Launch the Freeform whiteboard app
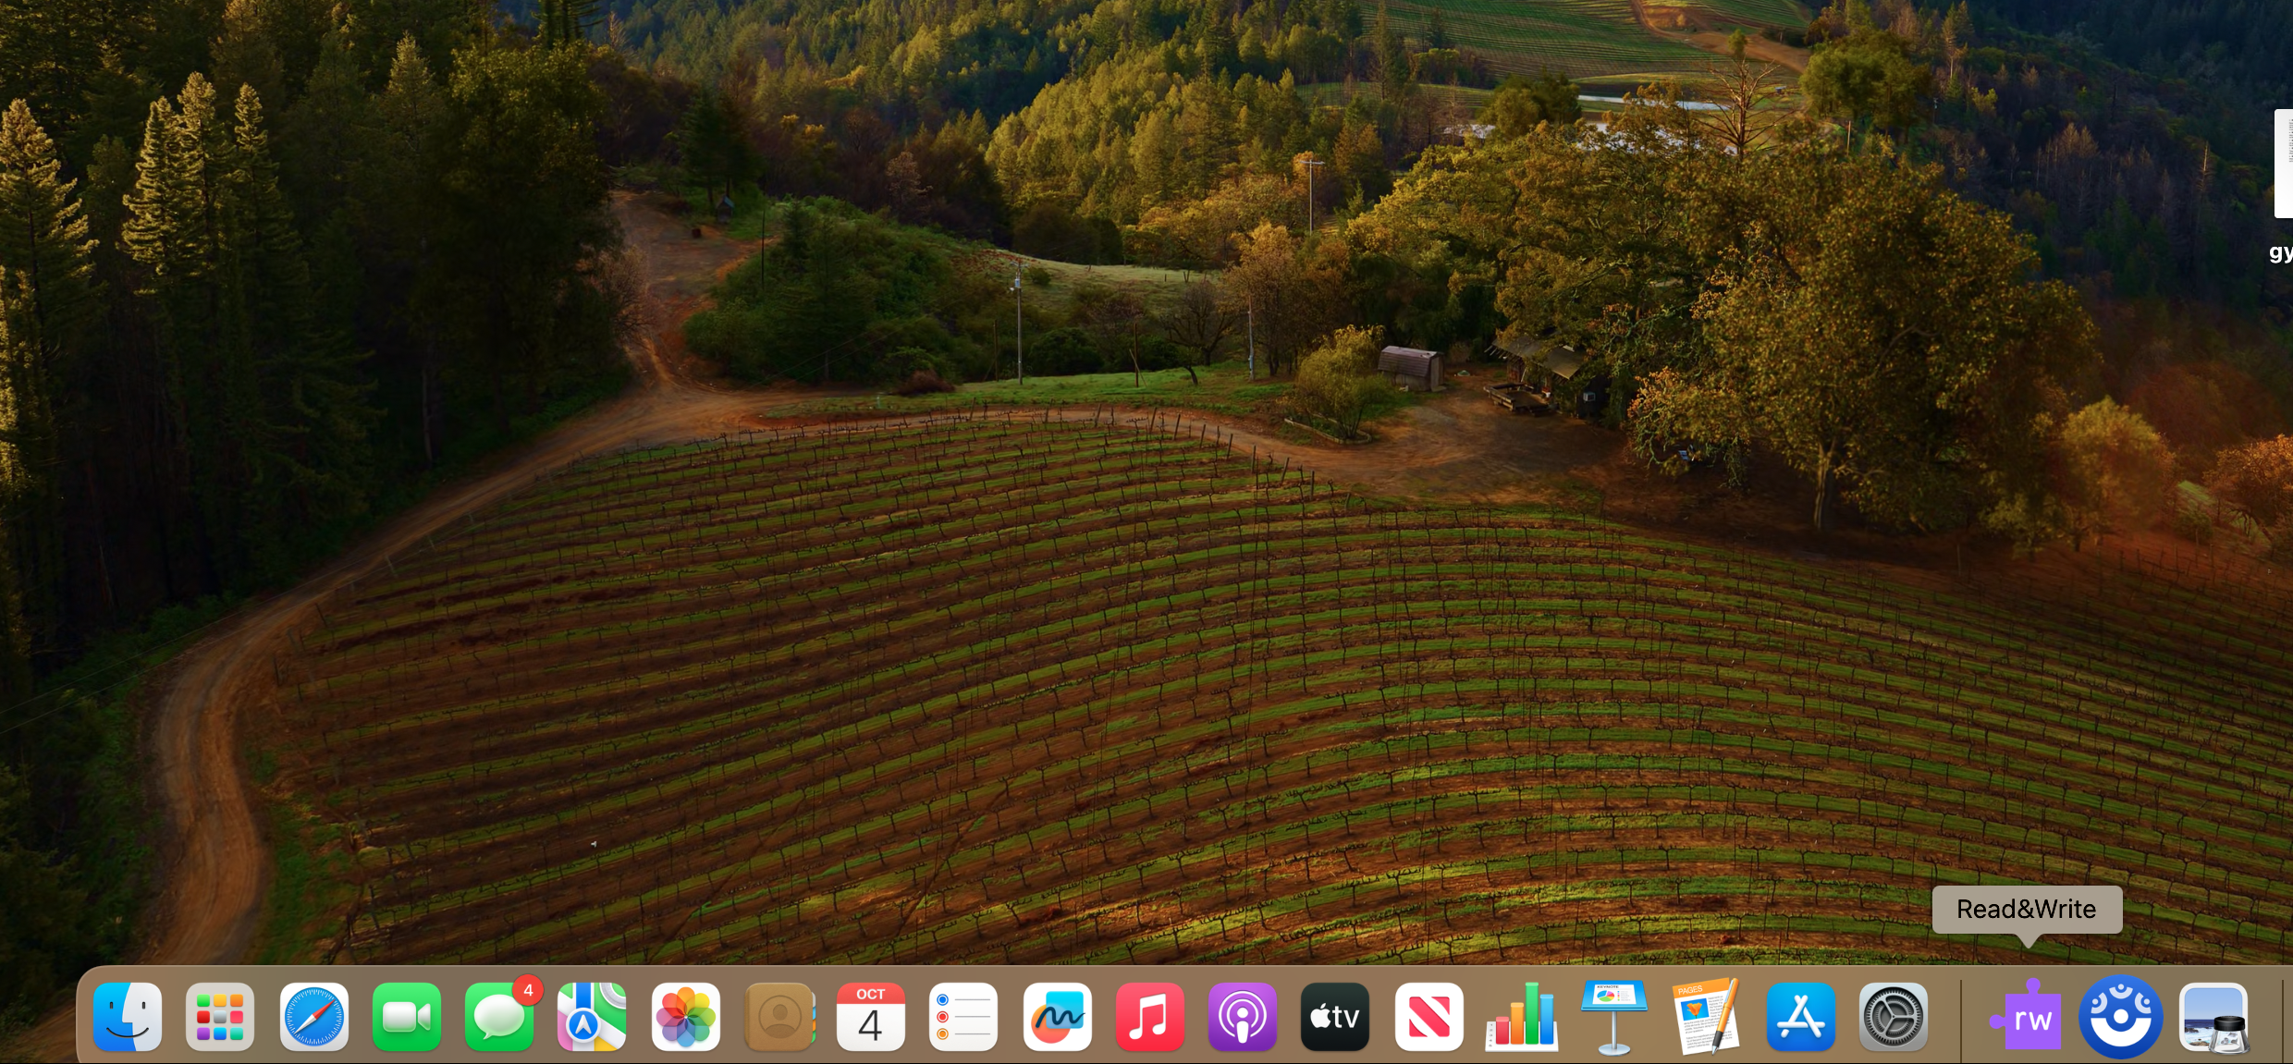This screenshot has width=2293, height=1064. coord(1057,1017)
